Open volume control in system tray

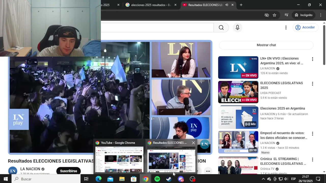coord(286,179)
